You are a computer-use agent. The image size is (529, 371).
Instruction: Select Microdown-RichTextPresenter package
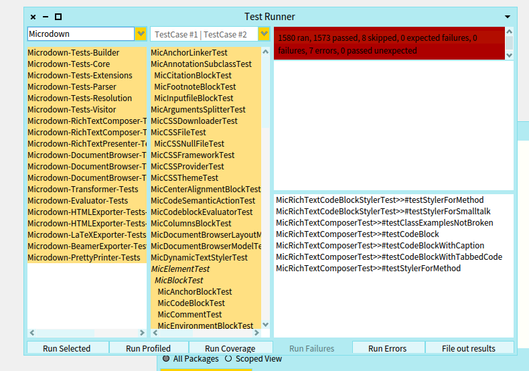[87, 144]
